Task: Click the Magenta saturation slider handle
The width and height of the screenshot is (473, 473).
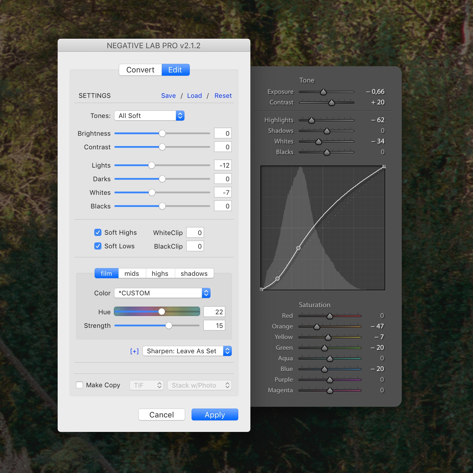Action: [330, 391]
